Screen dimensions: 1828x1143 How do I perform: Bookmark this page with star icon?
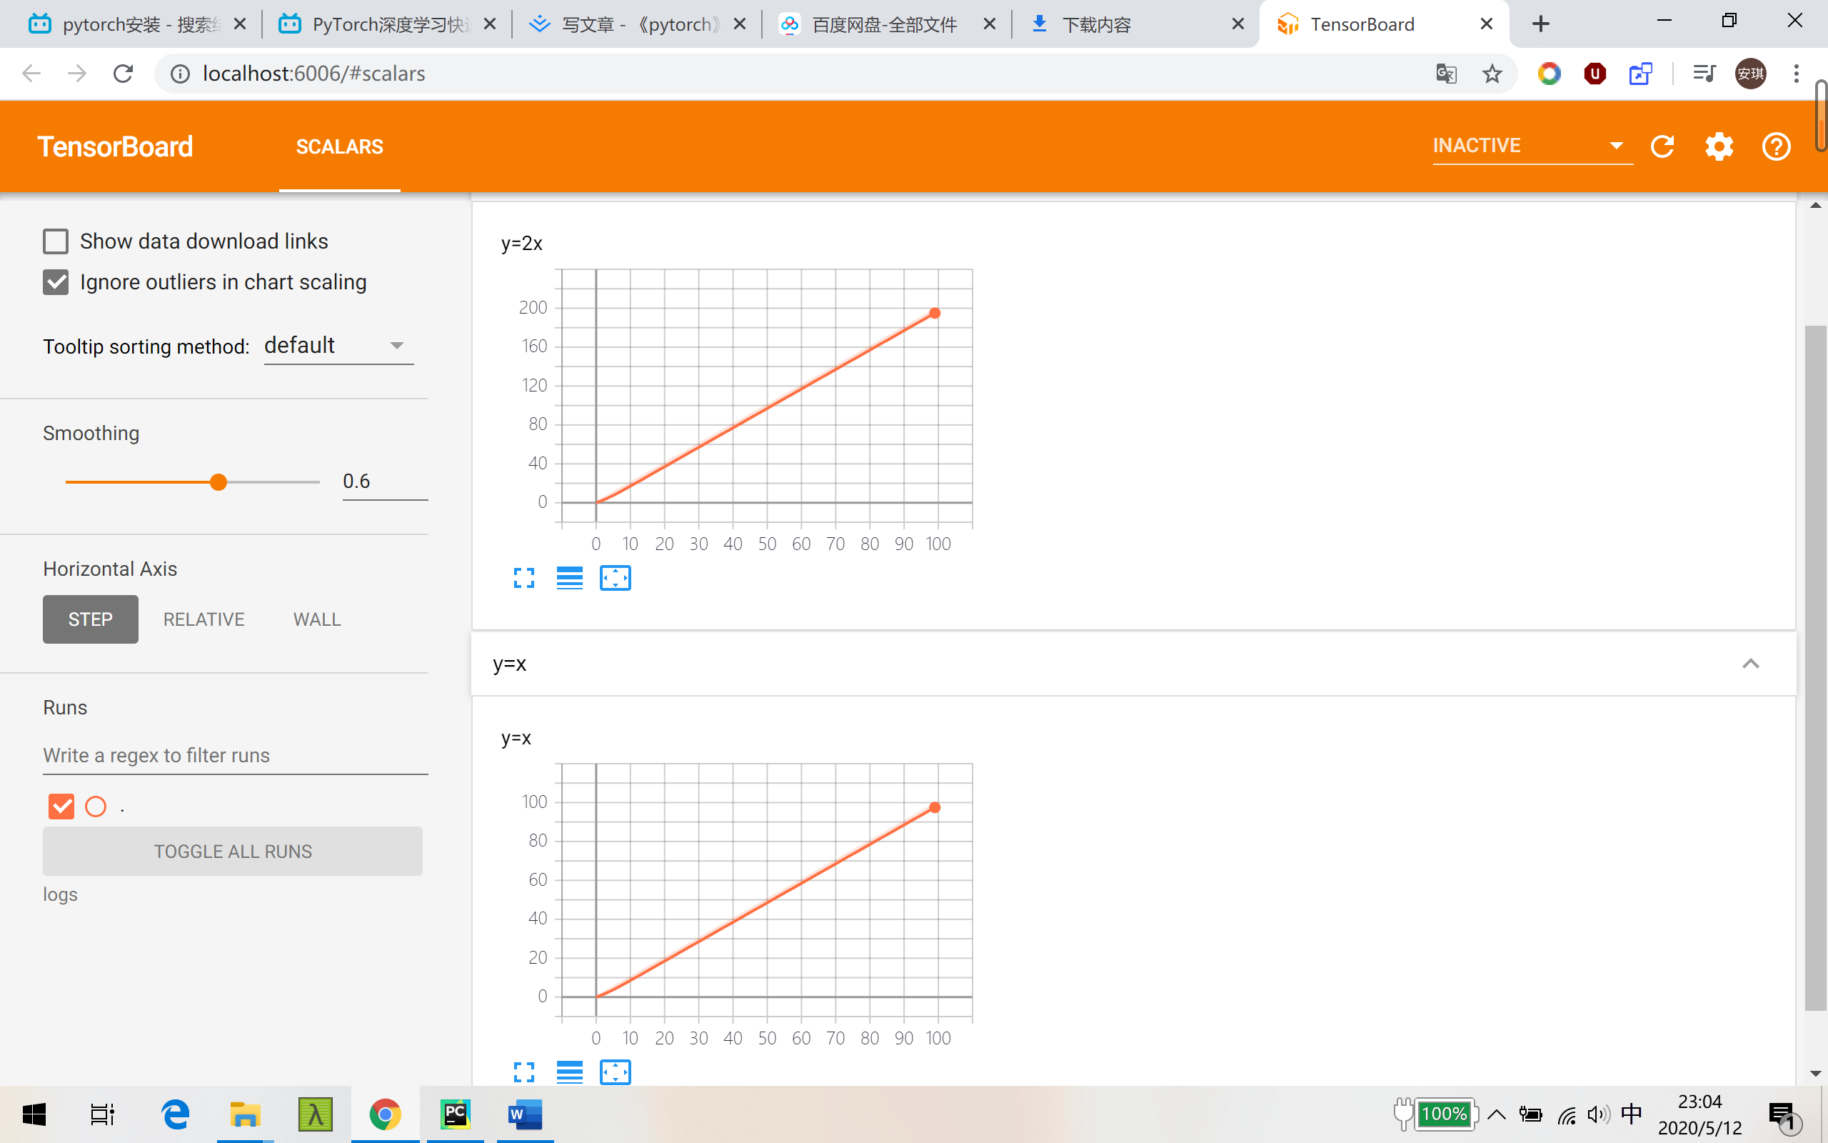point(1492,74)
